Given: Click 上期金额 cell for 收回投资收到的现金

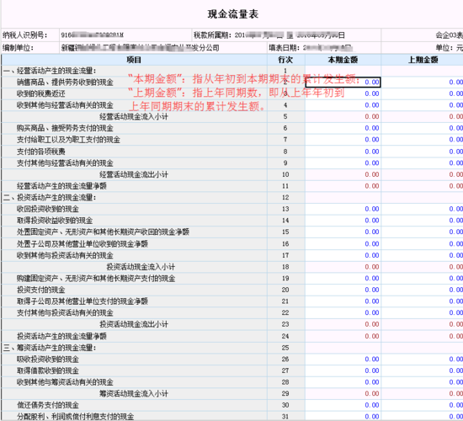Looking at the screenshot, I should 423,209.
